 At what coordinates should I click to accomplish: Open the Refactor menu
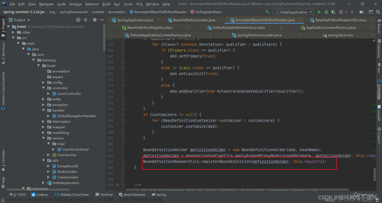click(x=92, y=4)
